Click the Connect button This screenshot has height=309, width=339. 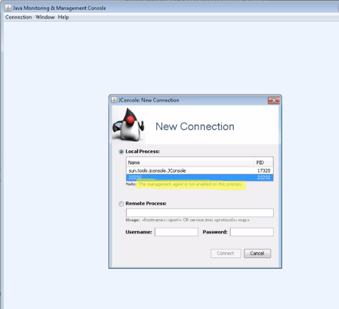pos(226,253)
